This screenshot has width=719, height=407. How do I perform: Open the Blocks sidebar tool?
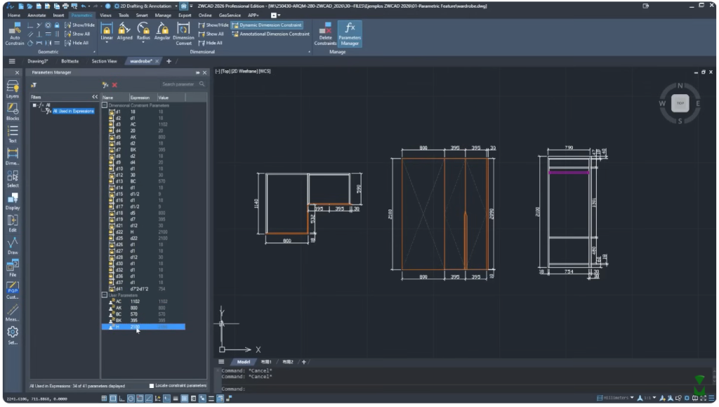(13, 112)
